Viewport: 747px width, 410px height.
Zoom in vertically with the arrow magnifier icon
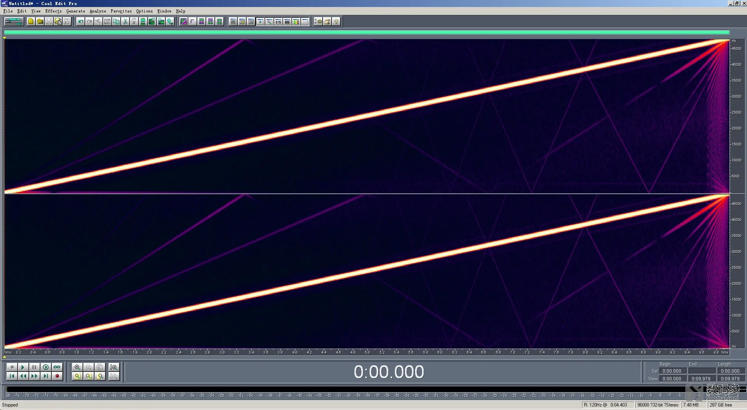(114, 367)
